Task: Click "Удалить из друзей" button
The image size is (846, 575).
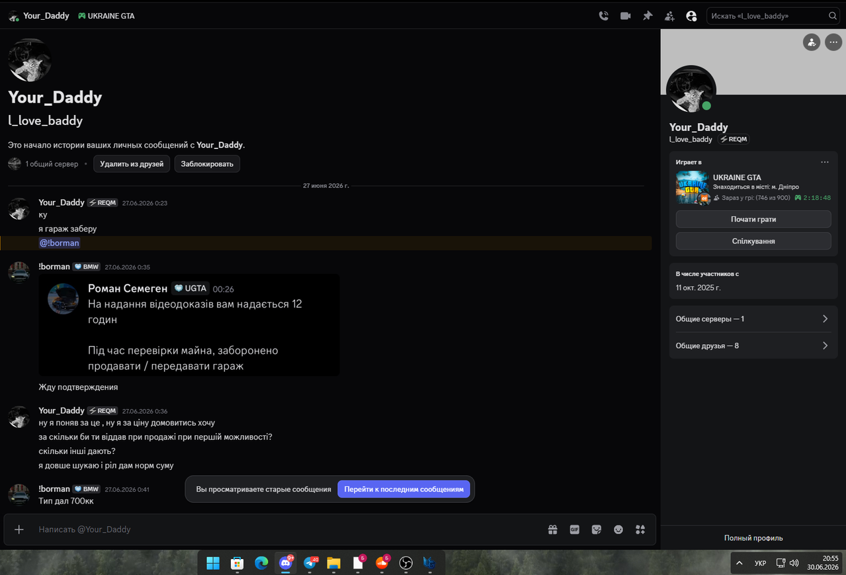Action: coord(132,163)
